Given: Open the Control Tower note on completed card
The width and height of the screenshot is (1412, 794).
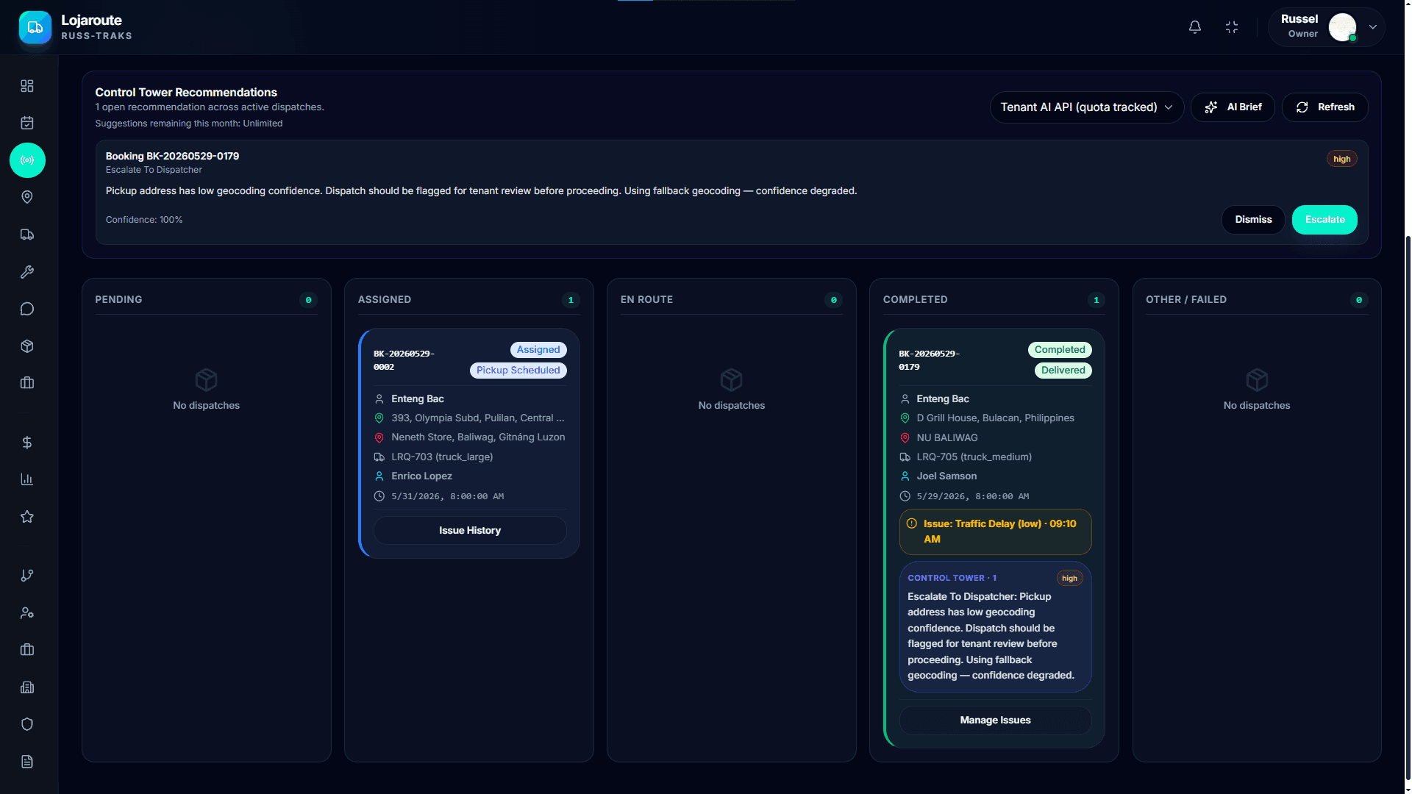Looking at the screenshot, I should click(x=995, y=627).
